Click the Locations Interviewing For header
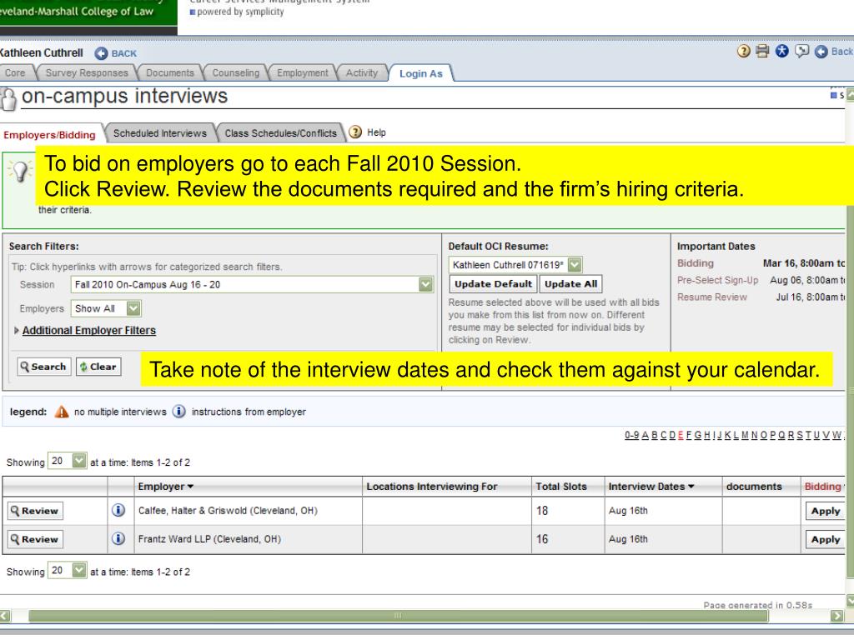 [x=432, y=487]
